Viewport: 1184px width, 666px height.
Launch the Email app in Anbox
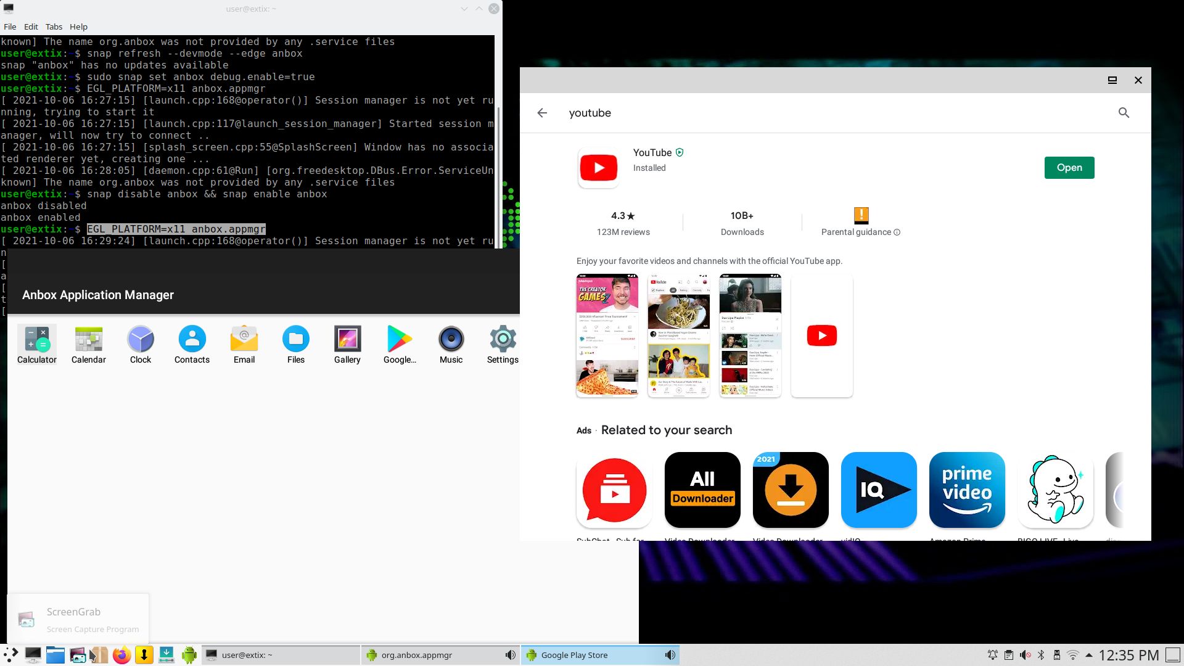click(x=244, y=344)
